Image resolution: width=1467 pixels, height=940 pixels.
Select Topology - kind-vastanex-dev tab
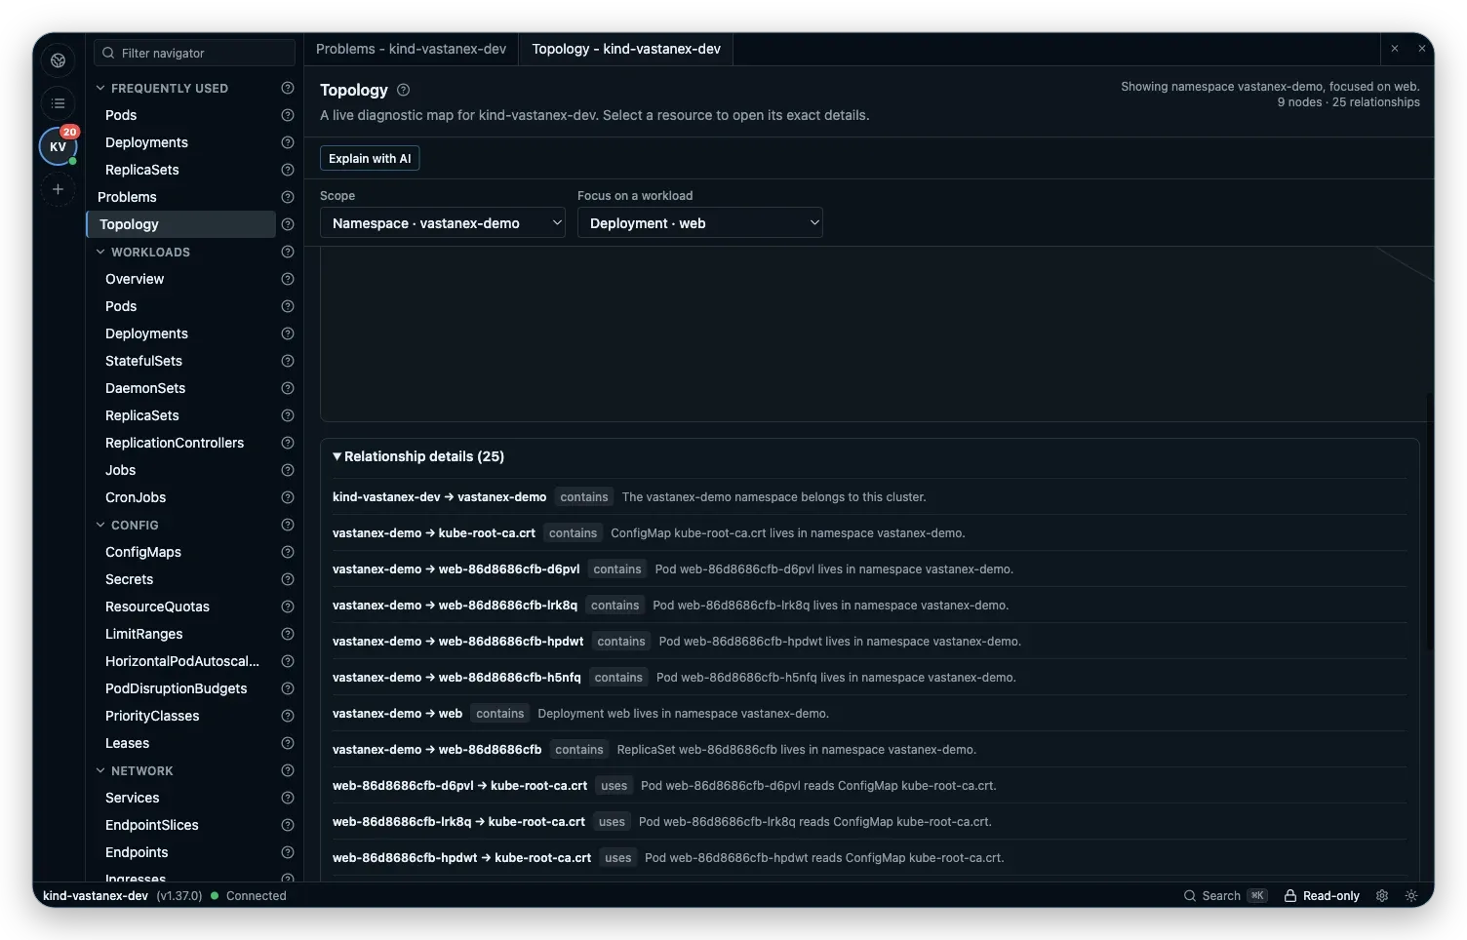626,49
